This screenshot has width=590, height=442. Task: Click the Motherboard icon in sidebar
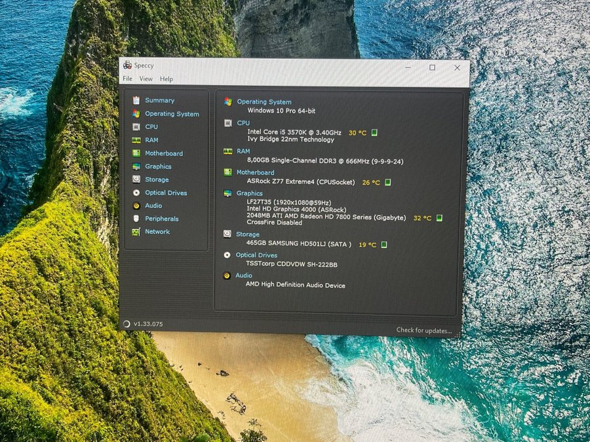coord(136,153)
